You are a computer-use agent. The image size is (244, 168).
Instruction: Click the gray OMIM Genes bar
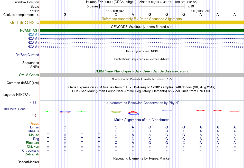tap(142, 75)
